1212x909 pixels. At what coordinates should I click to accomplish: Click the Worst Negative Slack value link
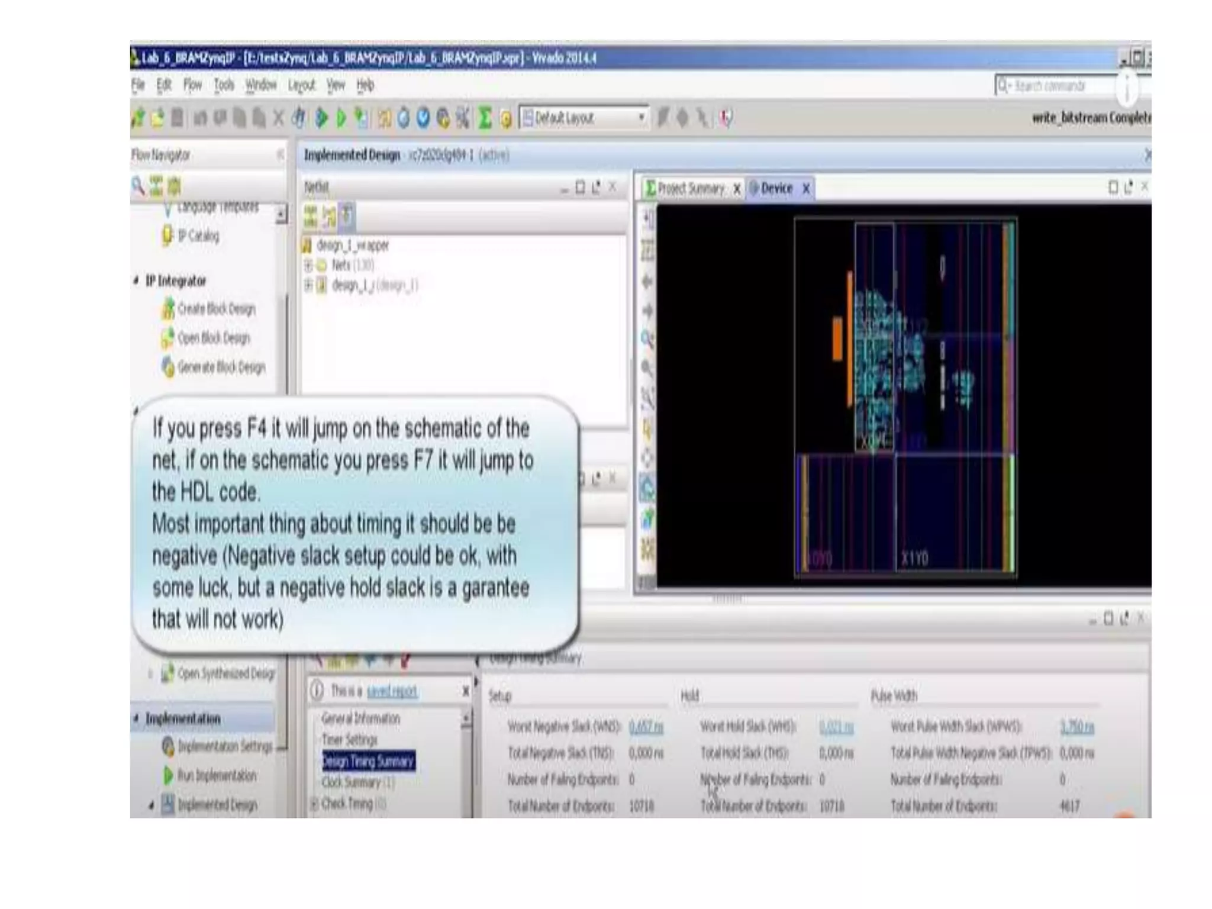(x=646, y=727)
